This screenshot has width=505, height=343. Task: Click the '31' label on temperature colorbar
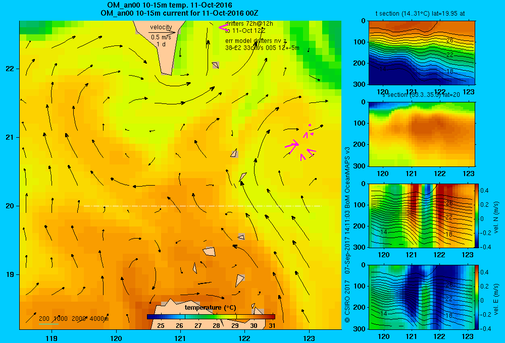click(272, 326)
